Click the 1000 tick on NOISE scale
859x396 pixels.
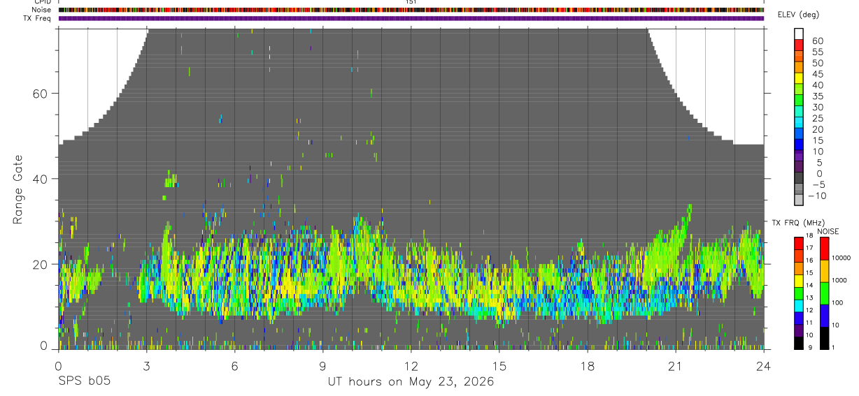(839, 280)
